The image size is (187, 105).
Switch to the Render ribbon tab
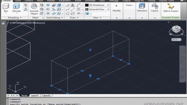[51, 1]
